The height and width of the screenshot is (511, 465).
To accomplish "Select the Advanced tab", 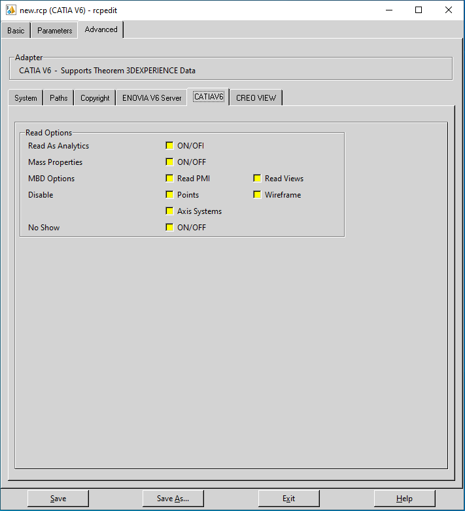I will (101, 29).
